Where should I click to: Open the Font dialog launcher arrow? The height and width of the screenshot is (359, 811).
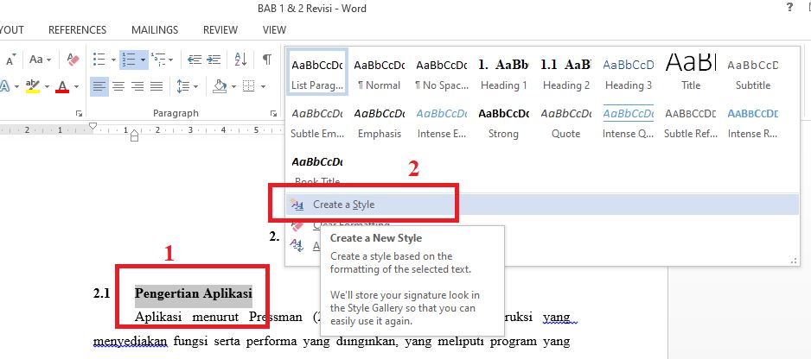(x=79, y=112)
